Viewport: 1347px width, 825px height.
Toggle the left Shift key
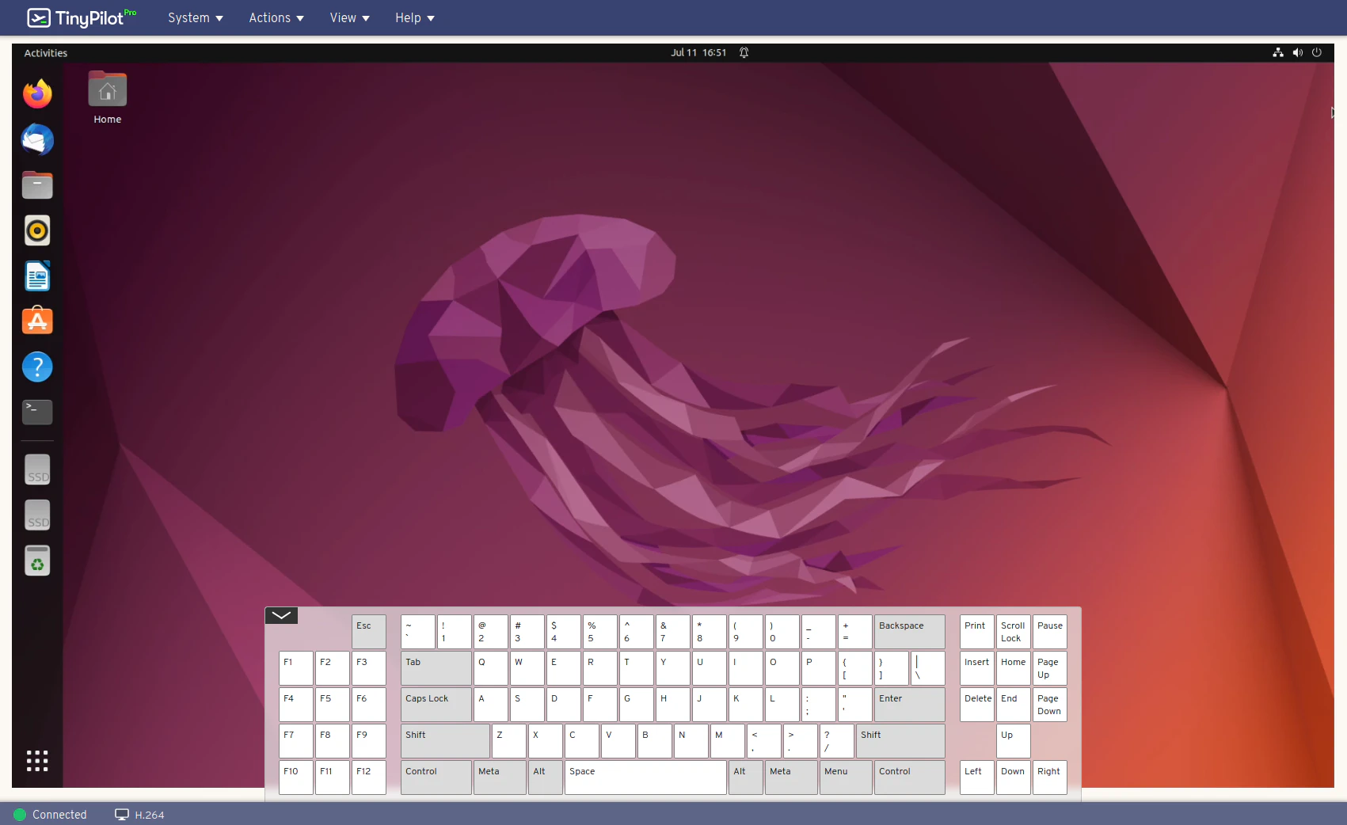point(445,741)
